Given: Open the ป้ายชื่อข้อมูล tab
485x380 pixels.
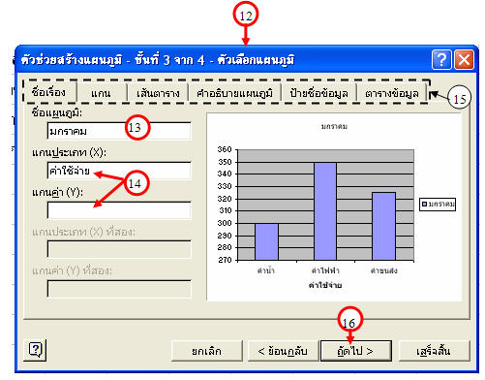Looking at the screenshot, I should 318,93.
